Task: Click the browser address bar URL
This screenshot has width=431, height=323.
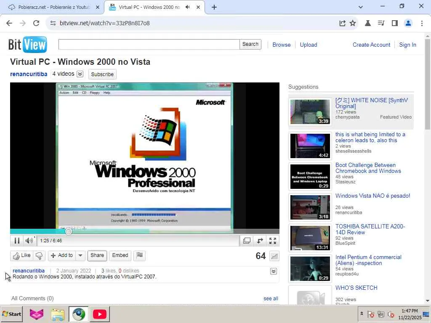Action: tap(104, 23)
